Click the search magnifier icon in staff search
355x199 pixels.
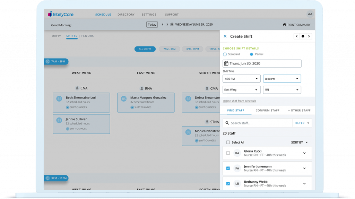[227, 123]
